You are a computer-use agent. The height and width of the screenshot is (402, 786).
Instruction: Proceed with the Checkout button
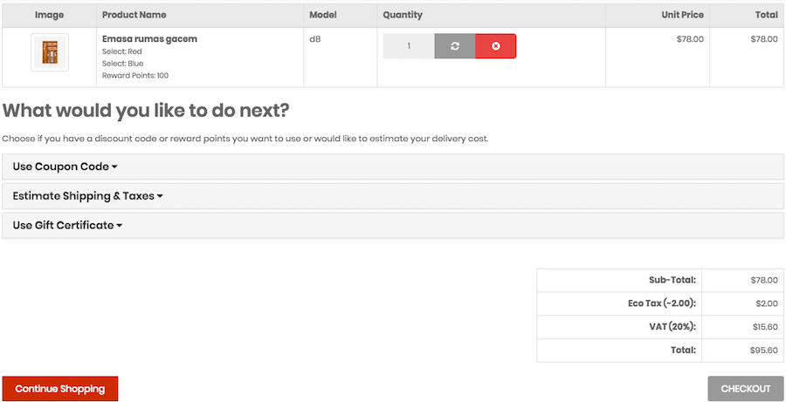(745, 389)
